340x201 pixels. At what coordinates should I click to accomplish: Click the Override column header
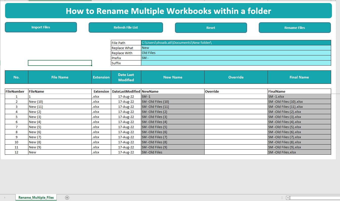pyautogui.click(x=236, y=77)
